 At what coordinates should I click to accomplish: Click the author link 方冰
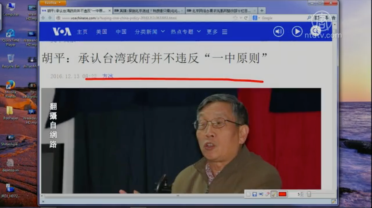pyautogui.click(x=108, y=76)
